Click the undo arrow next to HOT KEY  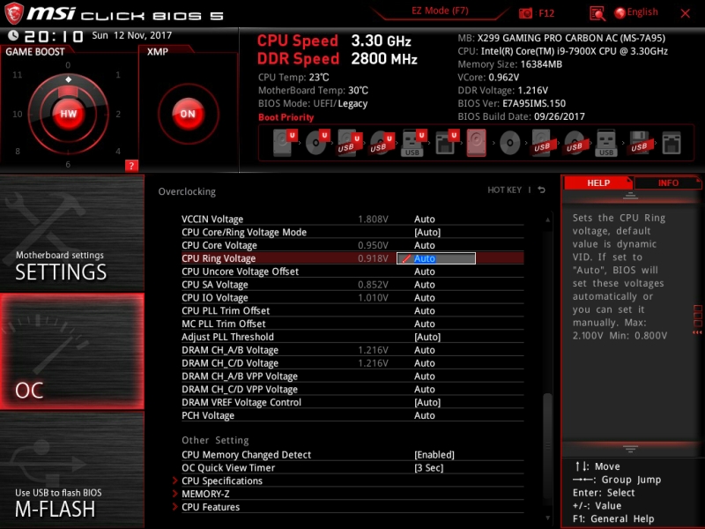542,190
